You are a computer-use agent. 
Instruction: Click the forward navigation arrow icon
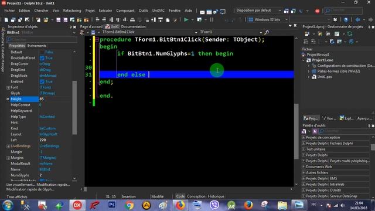coord(370,19)
